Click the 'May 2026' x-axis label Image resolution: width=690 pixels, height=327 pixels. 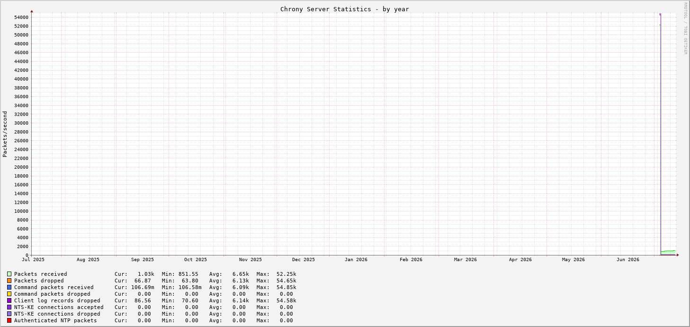[x=574, y=260]
